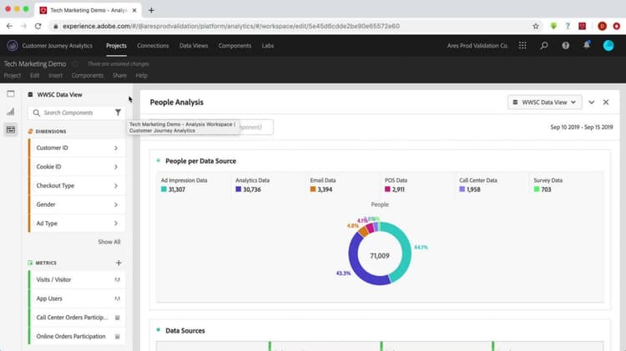Screen dimensions: 626x351
Task: Select the Visits / Visitor metric
Action: click(77, 279)
